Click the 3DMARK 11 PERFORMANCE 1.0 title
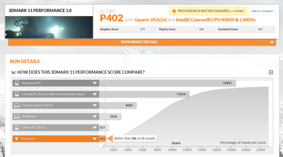 coord(40,11)
